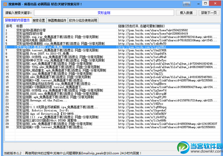This screenshot has height=156, width=223.
Task: Maximize the application window
Action: 205,3
